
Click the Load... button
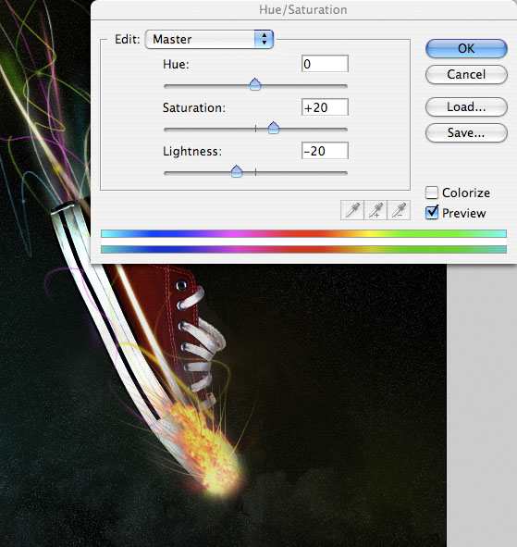(x=466, y=106)
